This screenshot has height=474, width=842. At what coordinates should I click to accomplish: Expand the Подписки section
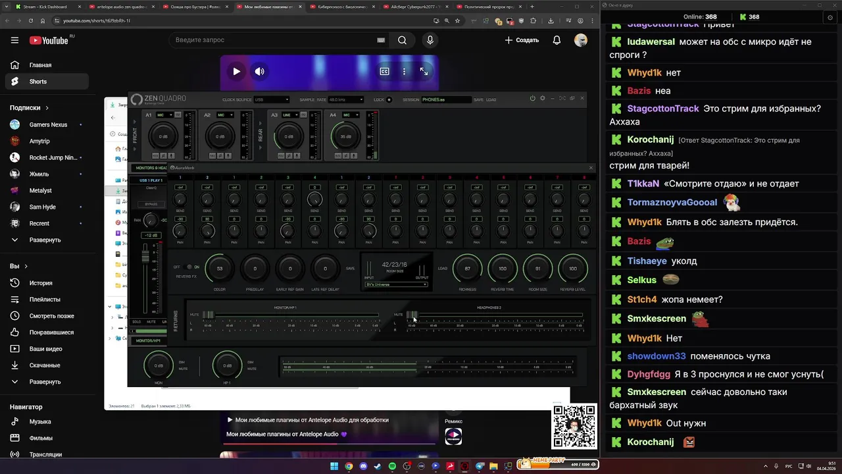point(29,107)
